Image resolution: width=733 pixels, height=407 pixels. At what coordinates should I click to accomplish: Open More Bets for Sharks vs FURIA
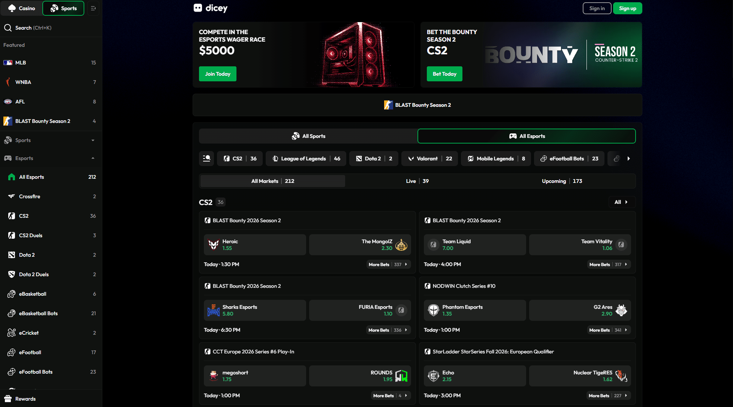pos(389,330)
